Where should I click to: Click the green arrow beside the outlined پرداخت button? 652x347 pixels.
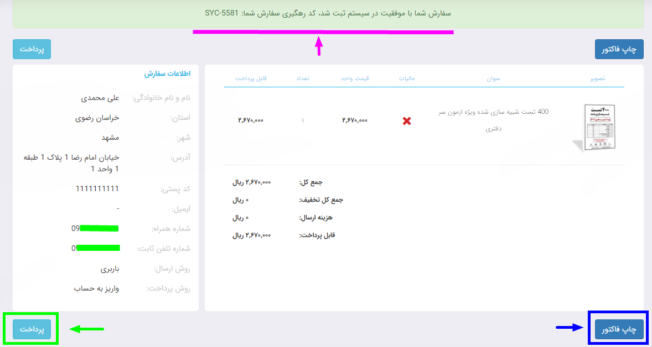tap(86, 329)
